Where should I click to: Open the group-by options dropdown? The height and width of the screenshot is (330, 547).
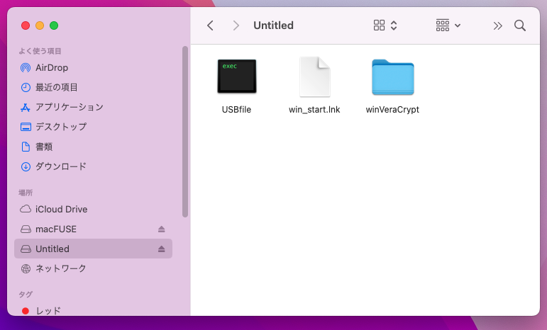[x=448, y=25]
